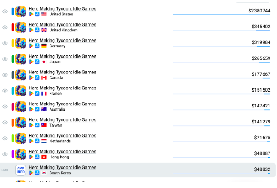
Task: Toggle the Japan row eye icon
Action: 5,59
